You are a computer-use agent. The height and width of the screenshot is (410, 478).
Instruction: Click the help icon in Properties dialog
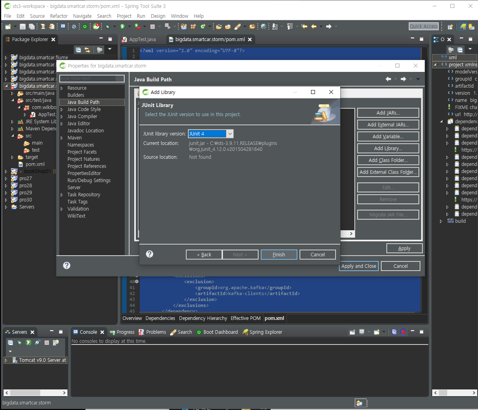67,265
